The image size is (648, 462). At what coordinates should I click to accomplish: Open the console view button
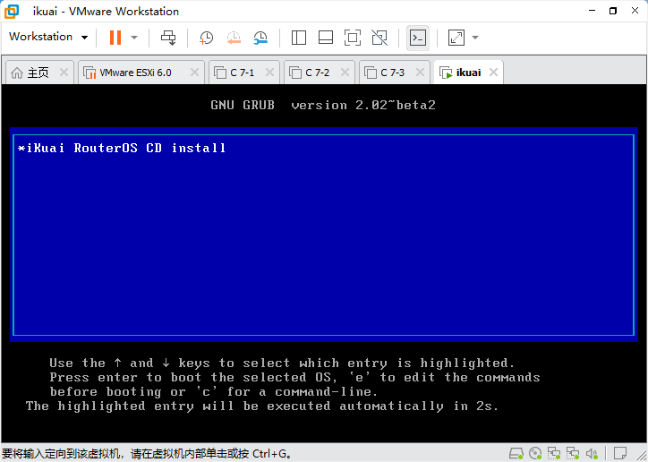(417, 38)
